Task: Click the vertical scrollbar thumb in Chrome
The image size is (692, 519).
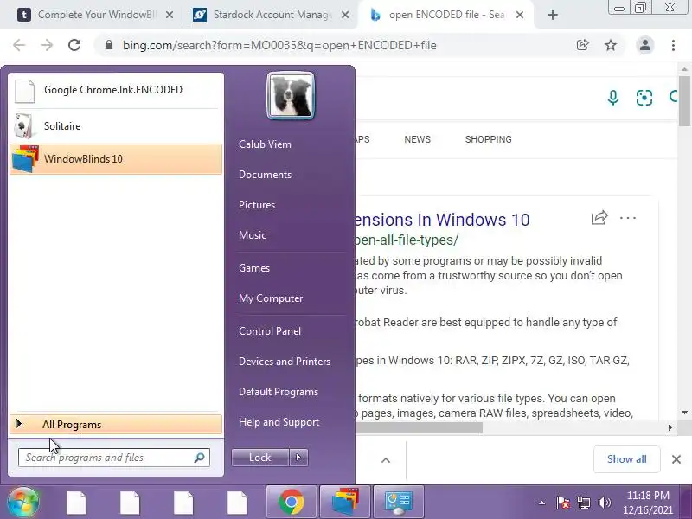Action: (684, 101)
